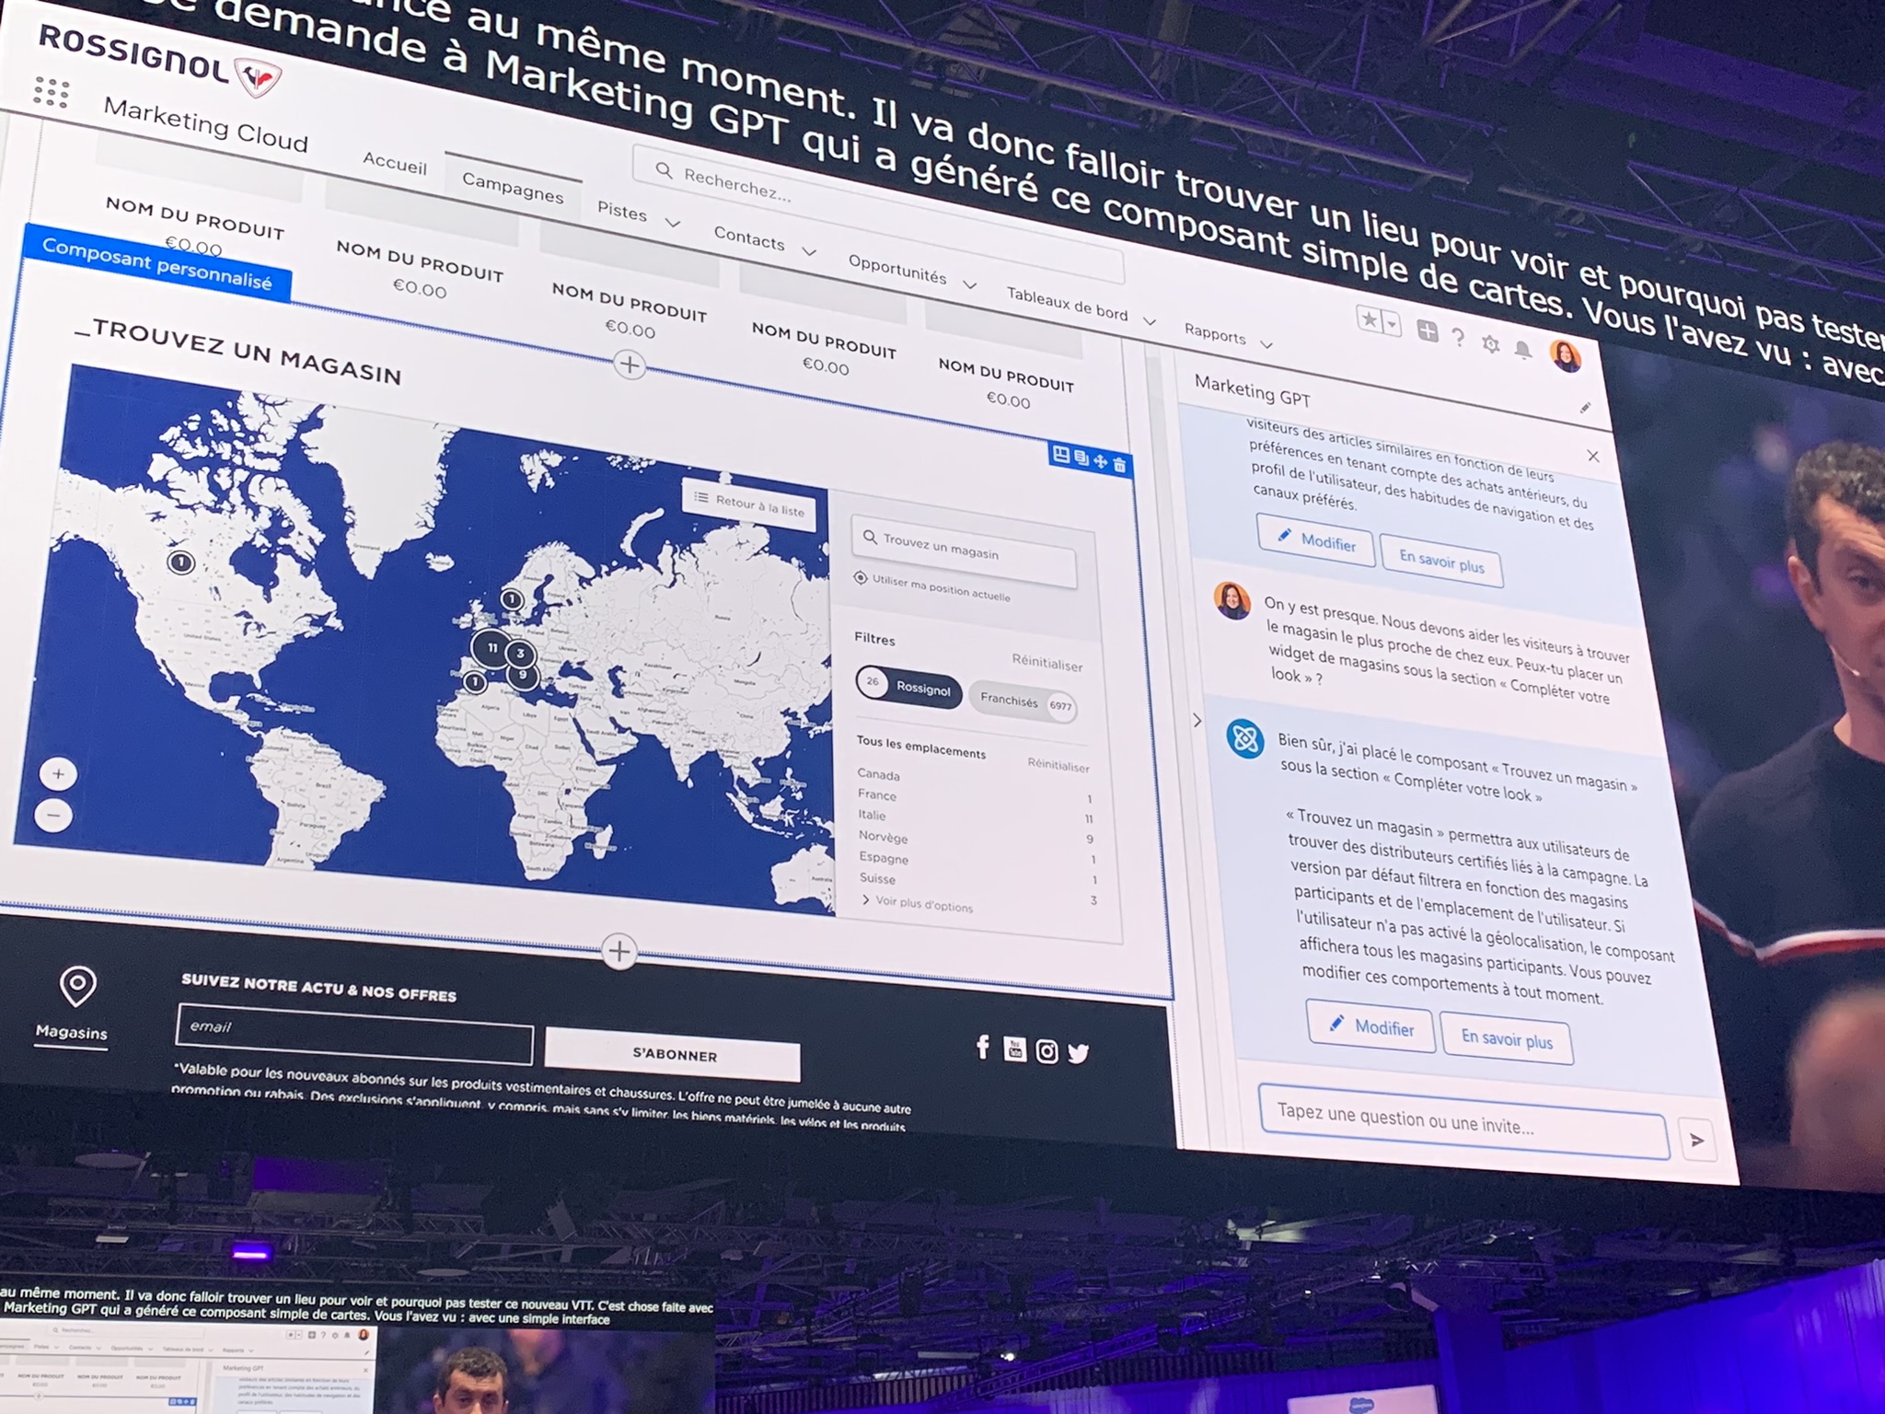Click En savoir plus under the similar articles message
Viewport: 1885px width, 1414px height.
1441,560
